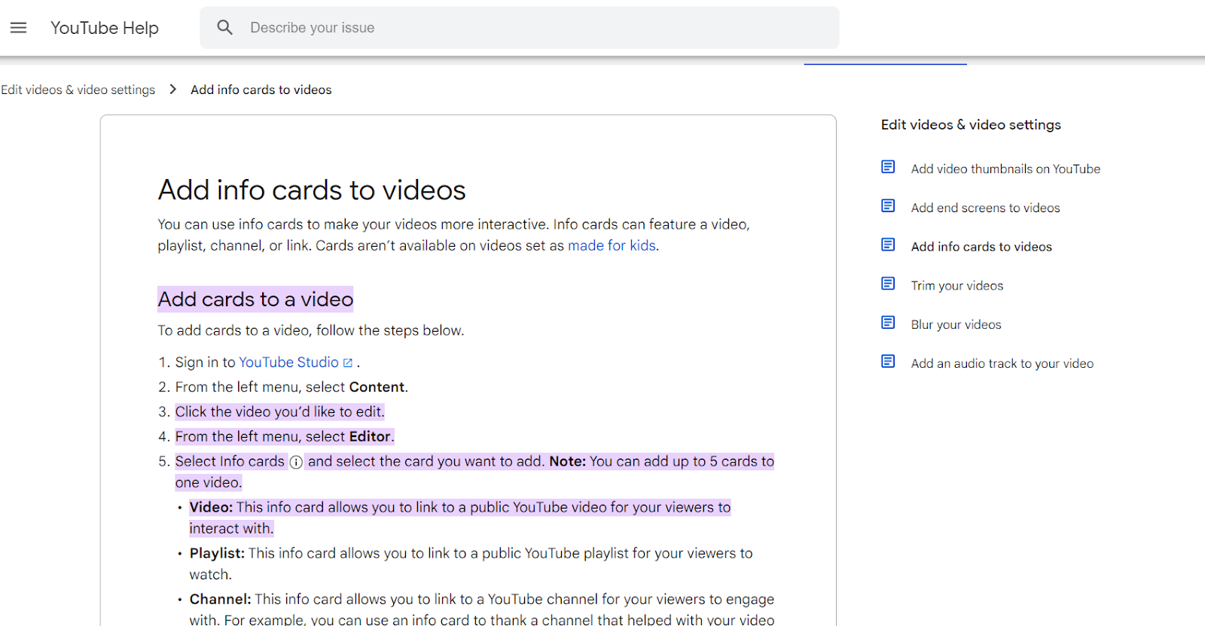Select Add info cards to videos sidebar item
This screenshot has width=1205, height=626.
tap(981, 247)
